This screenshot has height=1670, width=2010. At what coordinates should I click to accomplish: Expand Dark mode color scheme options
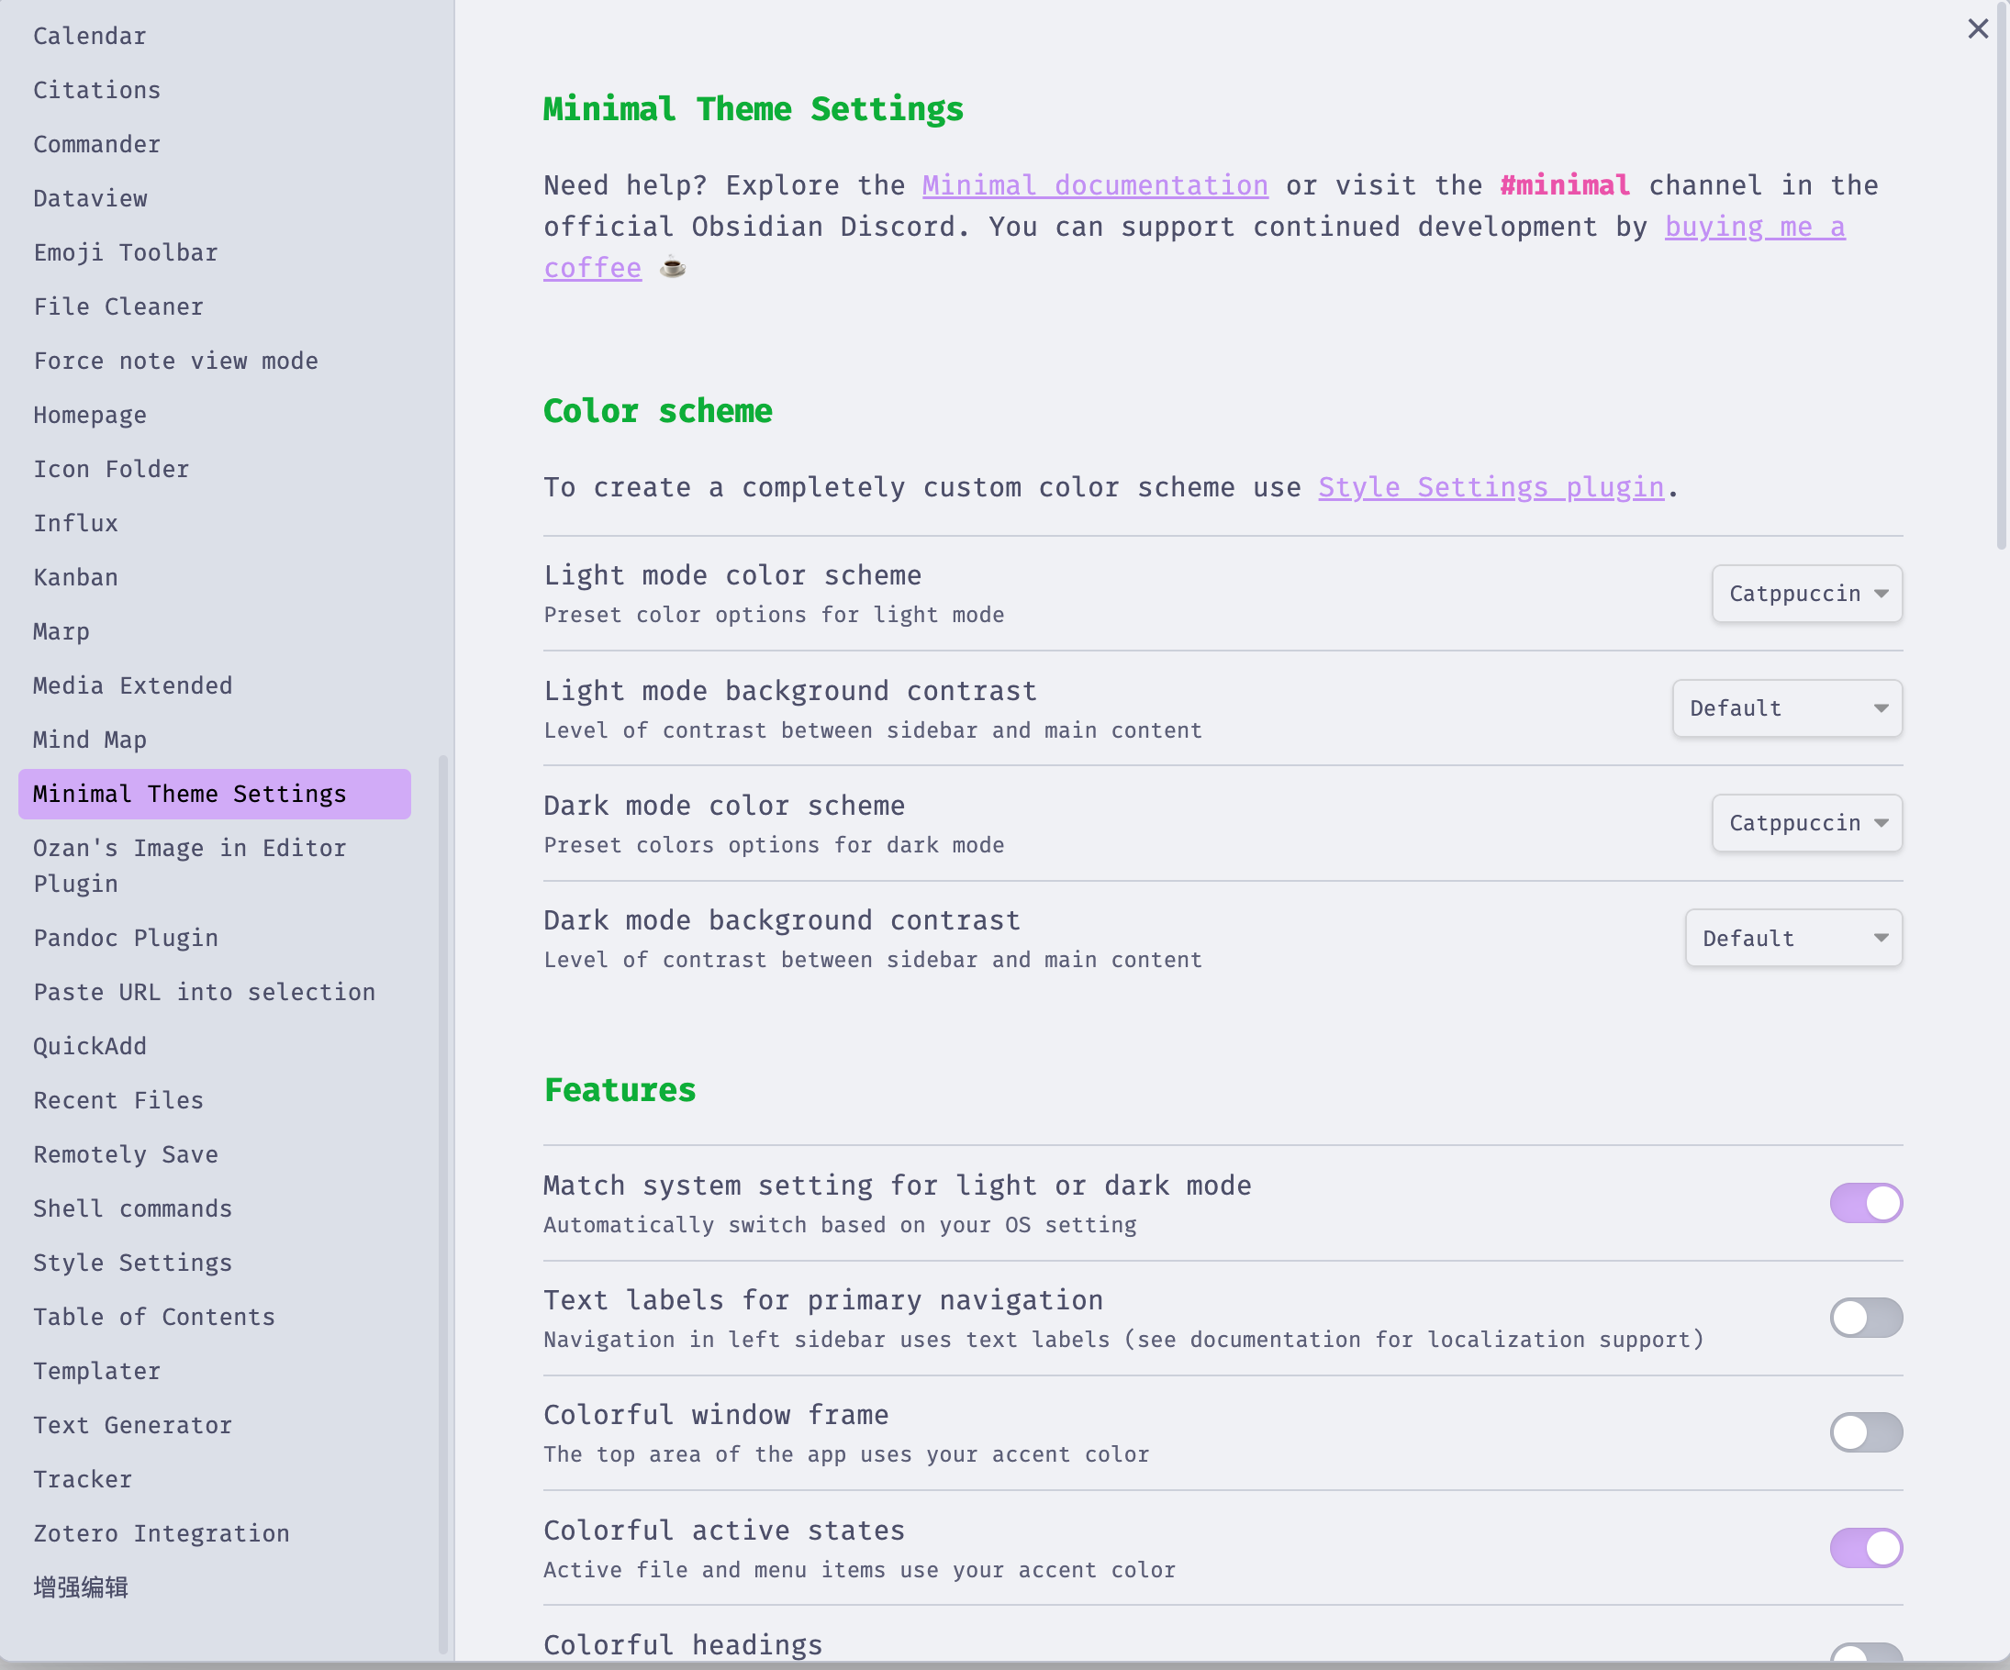tap(1808, 822)
